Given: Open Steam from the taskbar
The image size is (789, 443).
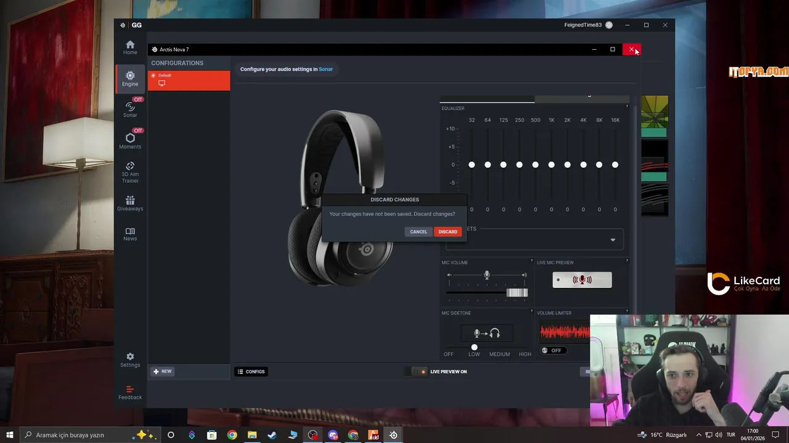Looking at the screenshot, I should 272,435.
